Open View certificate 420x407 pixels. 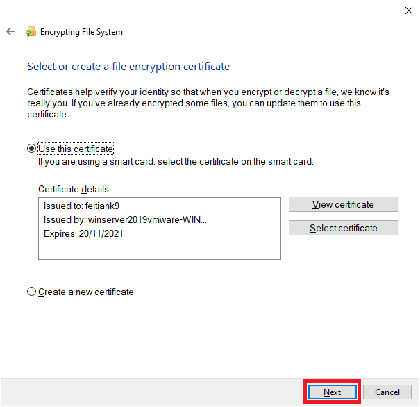click(344, 204)
